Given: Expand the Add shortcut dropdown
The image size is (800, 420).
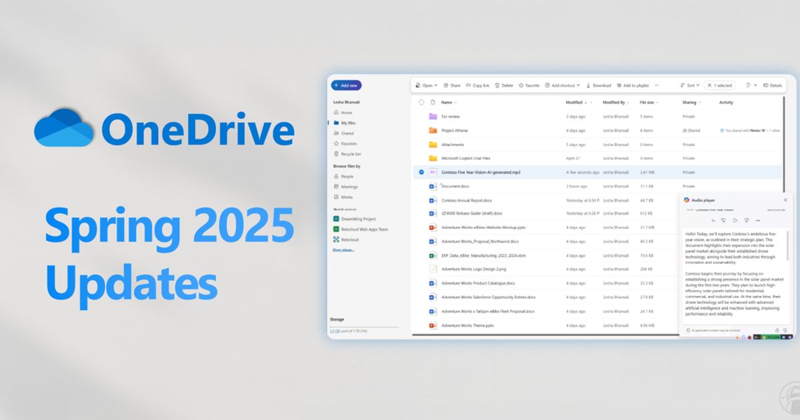Looking at the screenshot, I should click(x=563, y=85).
